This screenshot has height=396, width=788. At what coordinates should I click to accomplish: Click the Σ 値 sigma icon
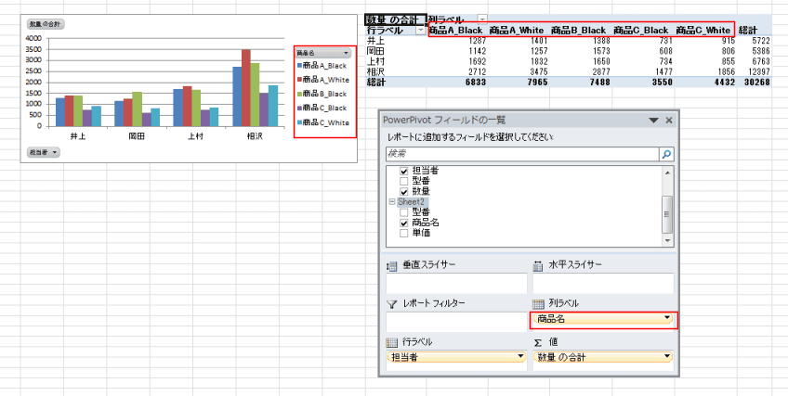click(538, 343)
